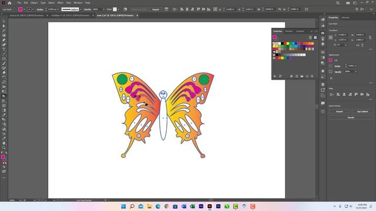Open the Comments panel icon in the dock

tap(323, 103)
